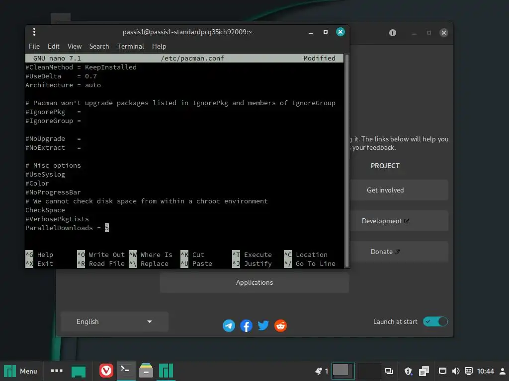
Task: Switch to the terminal taskbar icon
Action: tap(125, 371)
